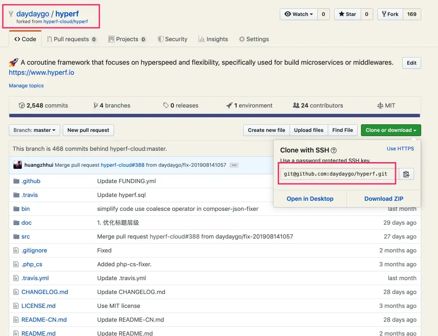Click the LICENSE.md file icon

click(16, 306)
